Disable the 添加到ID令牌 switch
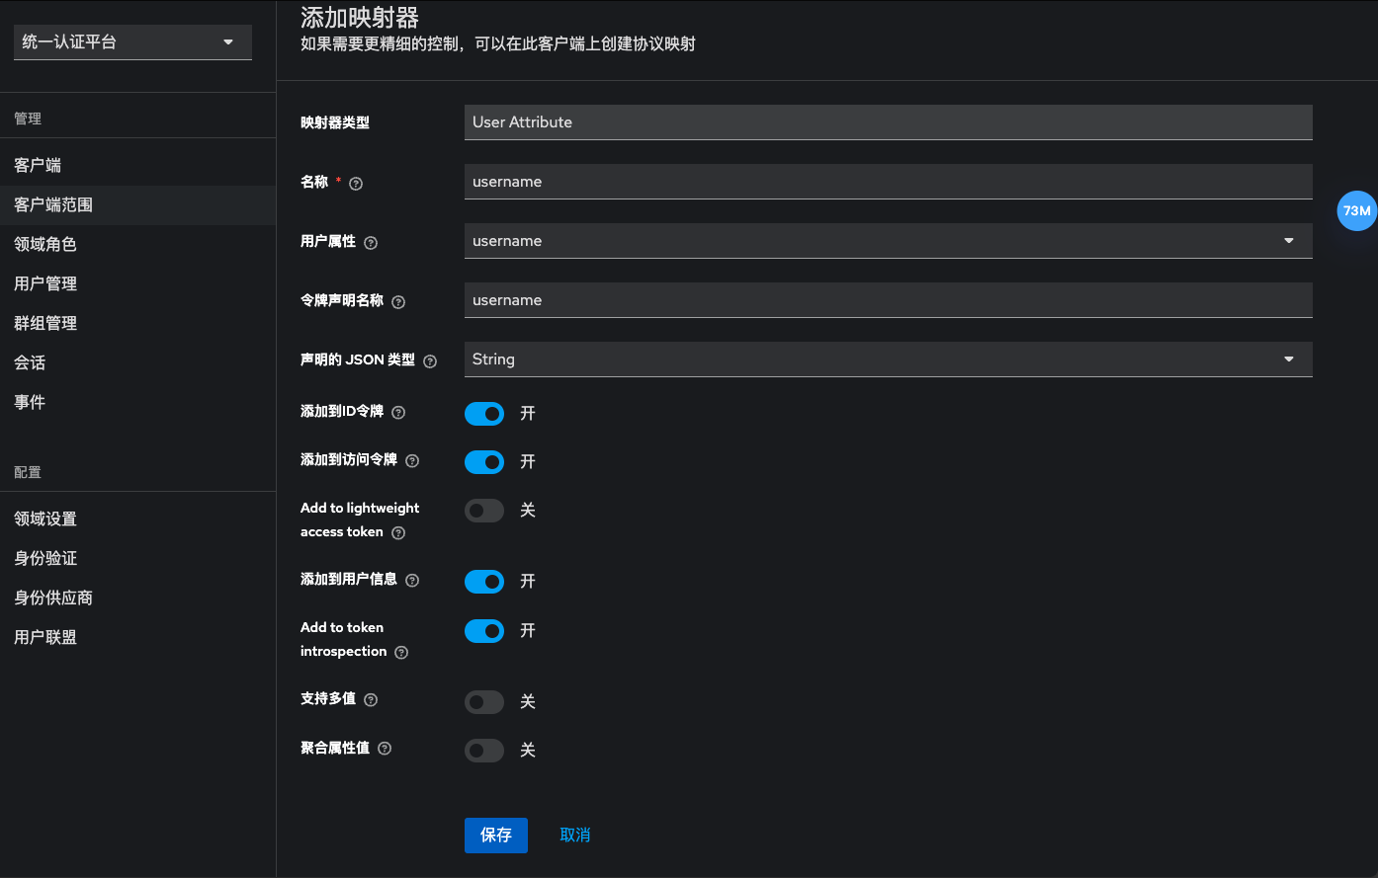The image size is (1378, 878). point(484,414)
